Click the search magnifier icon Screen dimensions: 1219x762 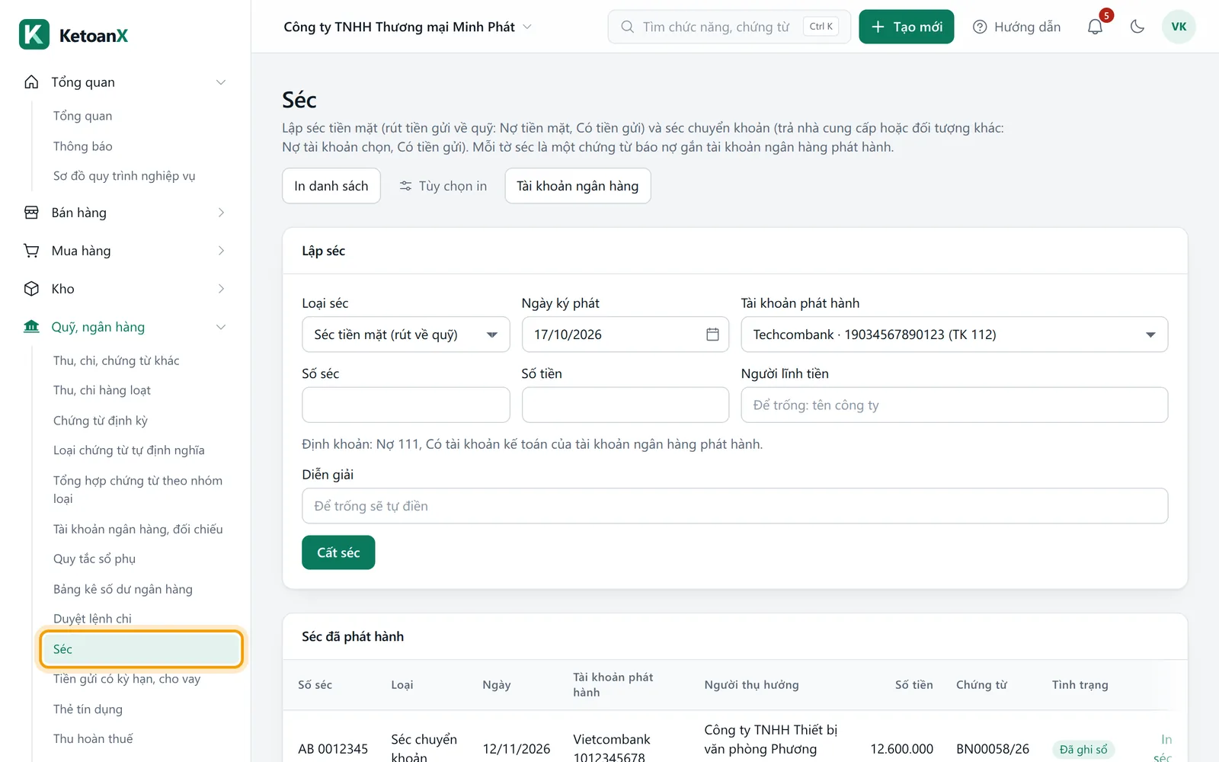coord(627,27)
